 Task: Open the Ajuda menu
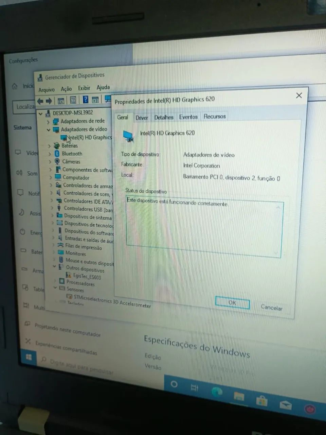click(x=103, y=87)
